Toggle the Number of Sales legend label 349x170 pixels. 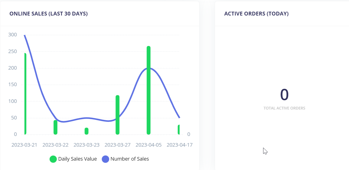click(x=130, y=159)
